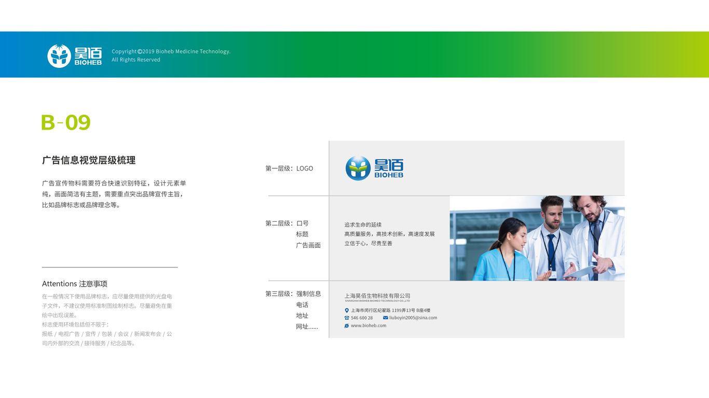The width and height of the screenshot is (709, 398).
Task: Click the 地址 label
Action: (302, 316)
